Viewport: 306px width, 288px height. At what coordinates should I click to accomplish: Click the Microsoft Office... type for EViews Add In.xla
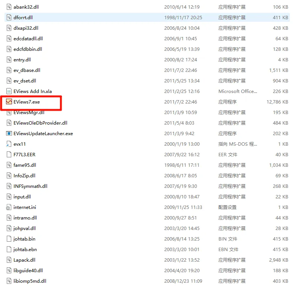[x=238, y=91]
